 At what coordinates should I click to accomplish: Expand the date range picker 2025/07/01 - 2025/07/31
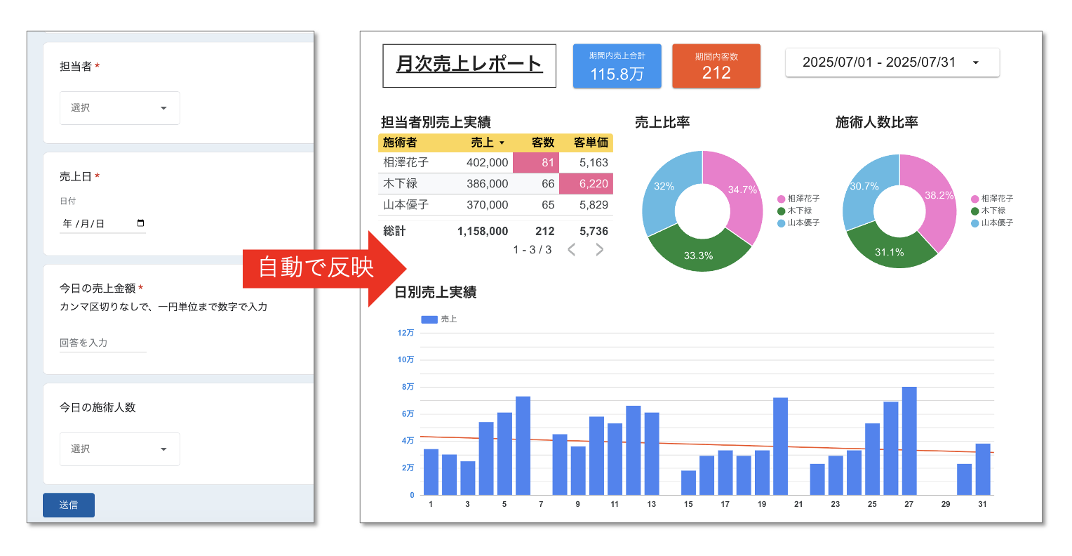[892, 62]
